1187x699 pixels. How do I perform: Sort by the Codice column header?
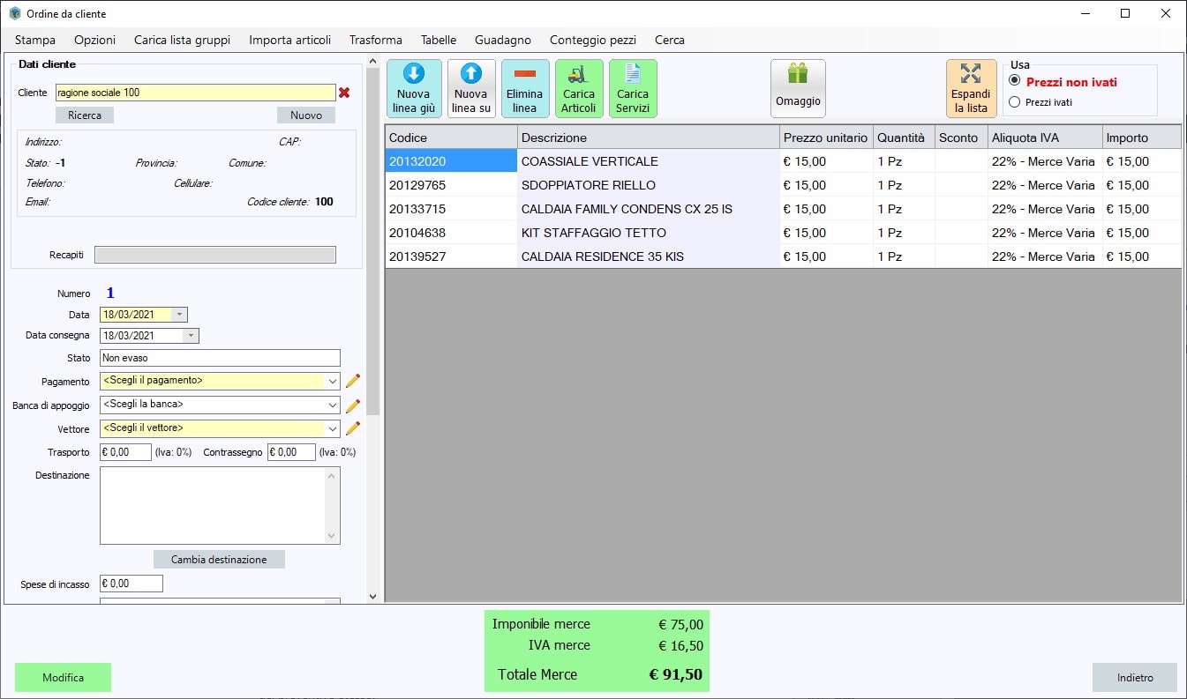pos(451,138)
